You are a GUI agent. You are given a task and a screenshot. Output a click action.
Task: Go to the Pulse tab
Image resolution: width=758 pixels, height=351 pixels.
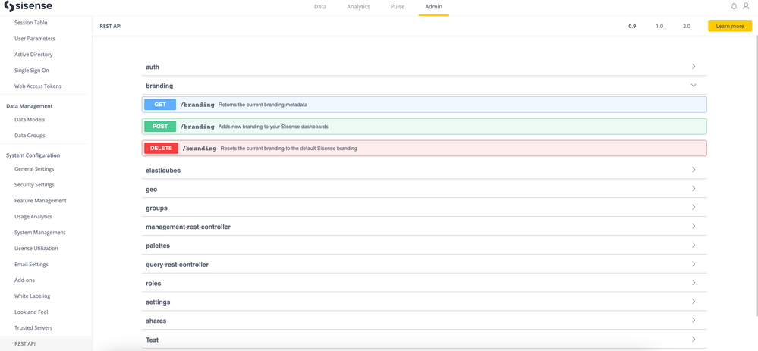(x=398, y=7)
